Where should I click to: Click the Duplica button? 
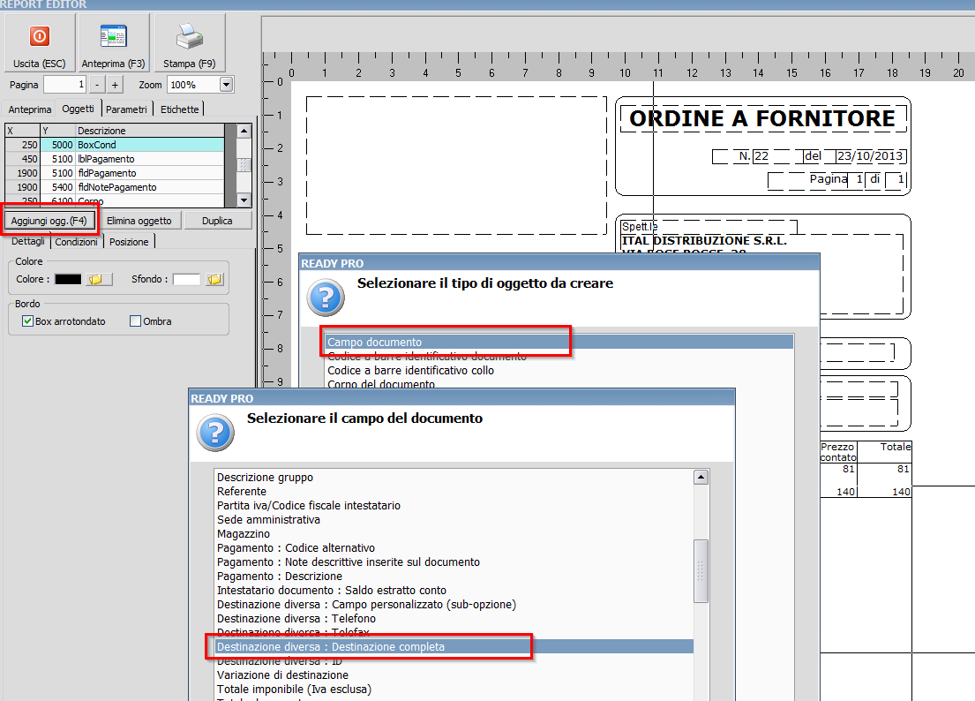click(x=217, y=221)
